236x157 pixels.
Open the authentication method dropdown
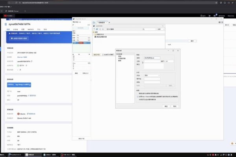coord(152,75)
